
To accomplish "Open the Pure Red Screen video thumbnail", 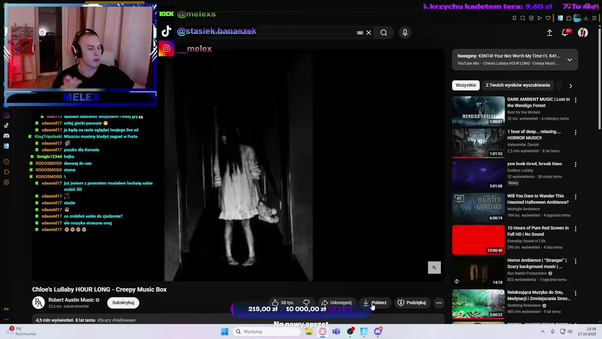I will (x=478, y=240).
